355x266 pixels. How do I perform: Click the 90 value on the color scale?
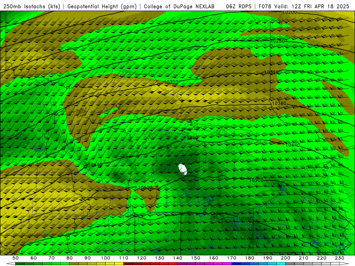pos(87,258)
